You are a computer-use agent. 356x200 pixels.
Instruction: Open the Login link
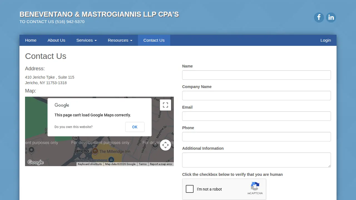pos(326,40)
